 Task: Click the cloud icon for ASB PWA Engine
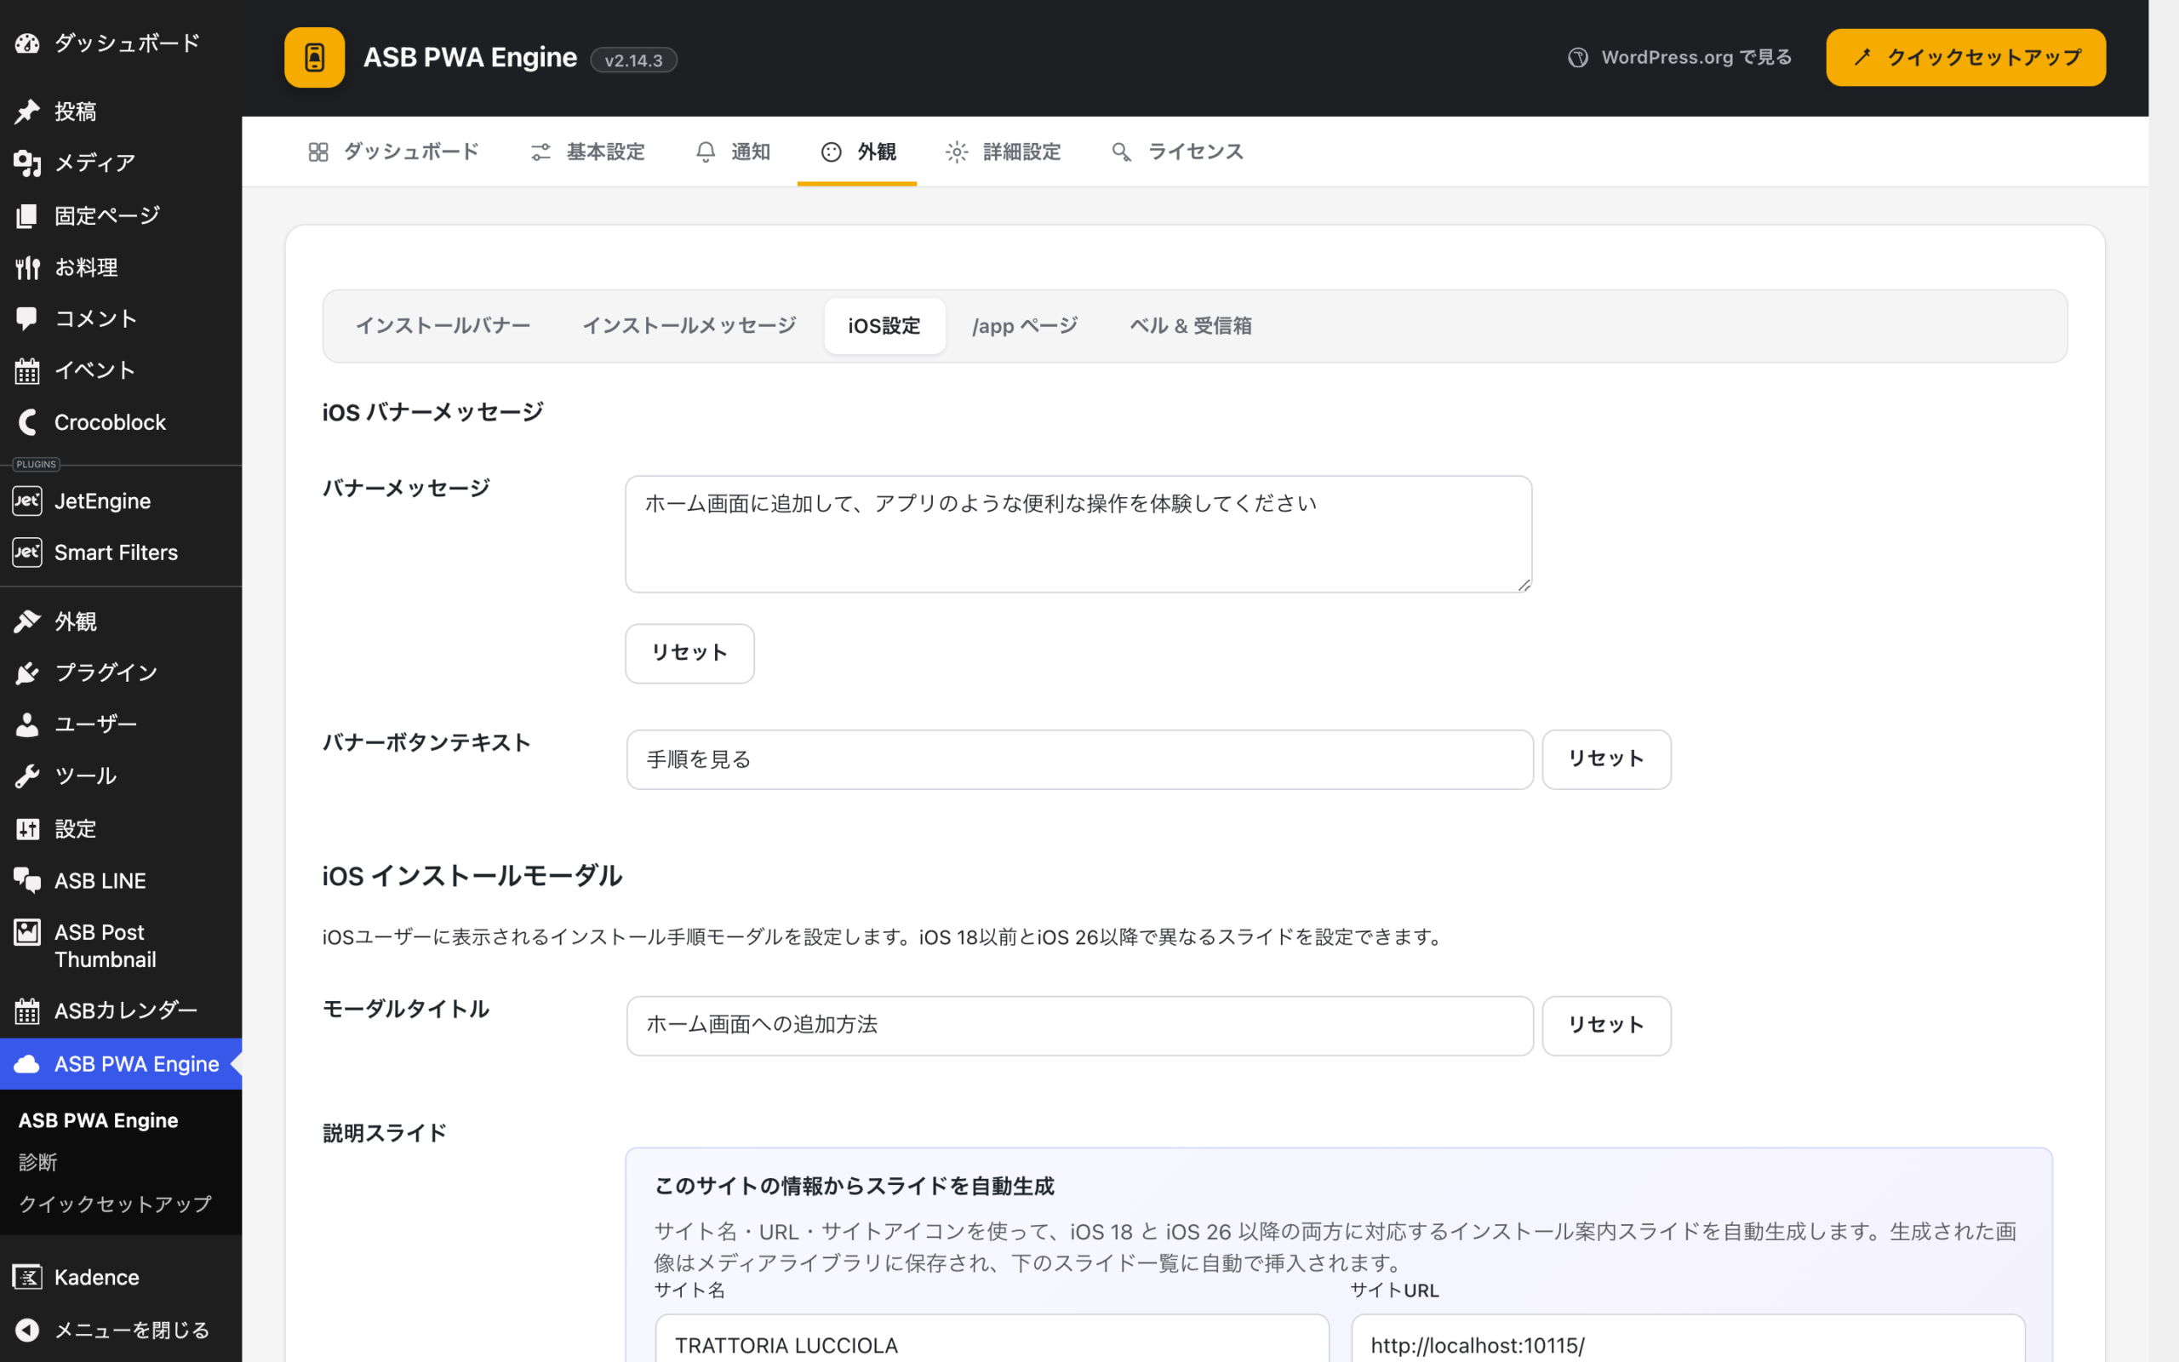coord(27,1064)
